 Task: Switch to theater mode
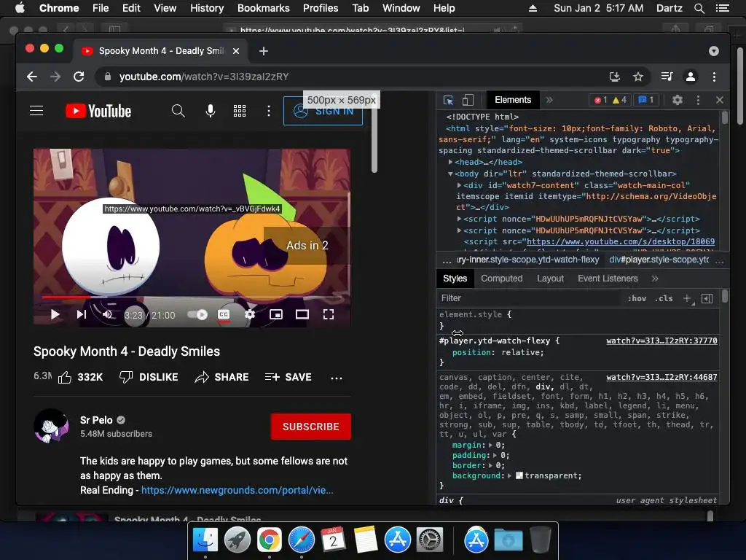coord(302,314)
